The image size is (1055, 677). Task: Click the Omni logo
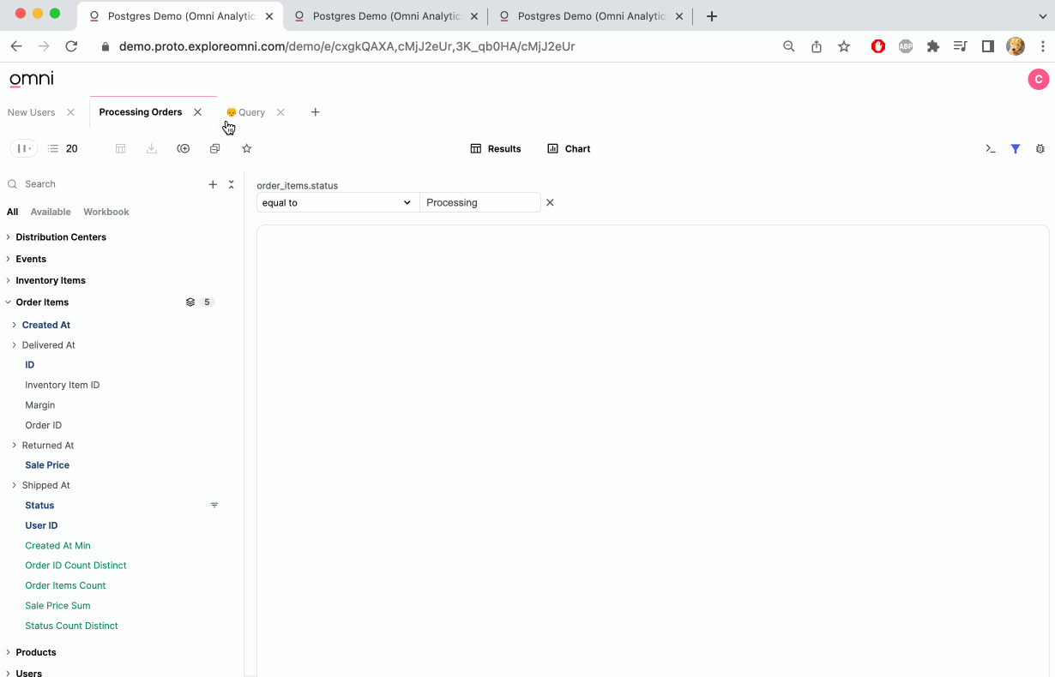pyautogui.click(x=31, y=80)
